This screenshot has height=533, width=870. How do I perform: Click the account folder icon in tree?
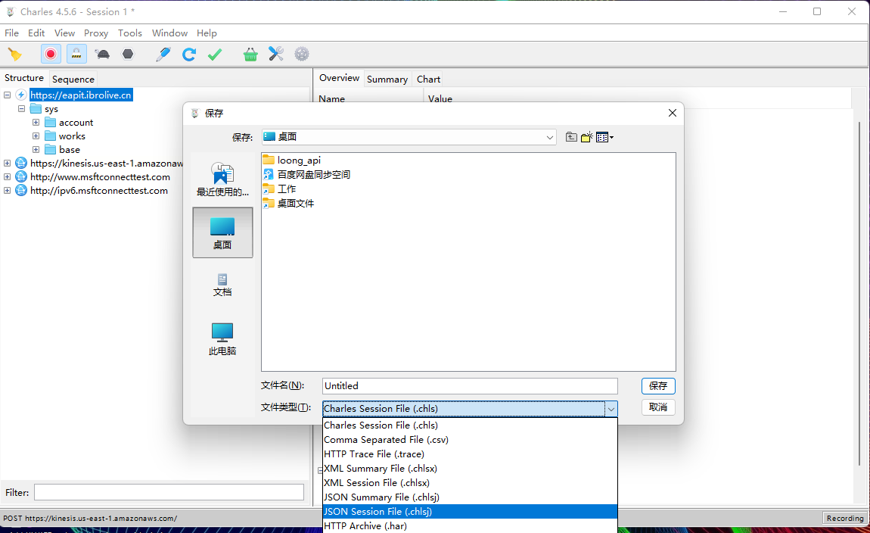coord(51,122)
